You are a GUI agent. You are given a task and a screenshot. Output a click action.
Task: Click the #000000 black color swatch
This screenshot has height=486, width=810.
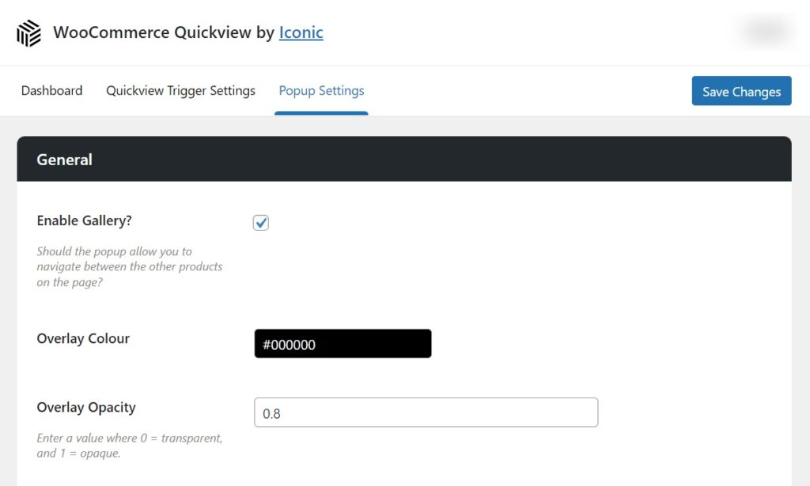[x=342, y=343]
